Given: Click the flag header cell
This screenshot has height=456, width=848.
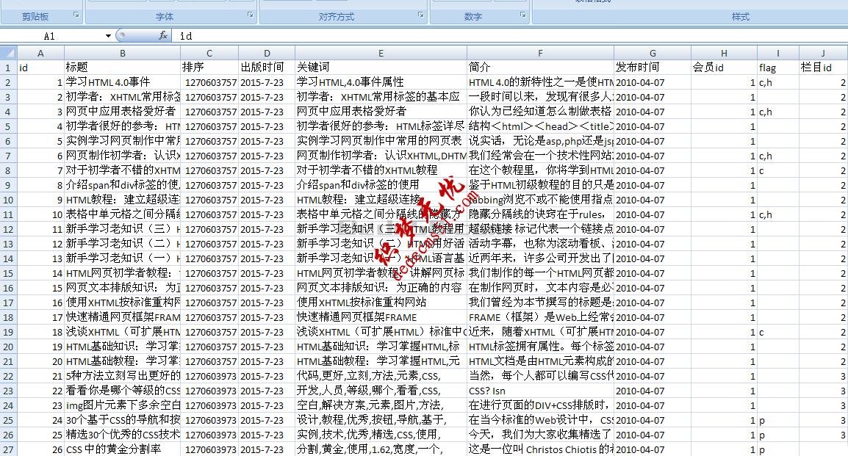Looking at the screenshot, I should point(777,68).
